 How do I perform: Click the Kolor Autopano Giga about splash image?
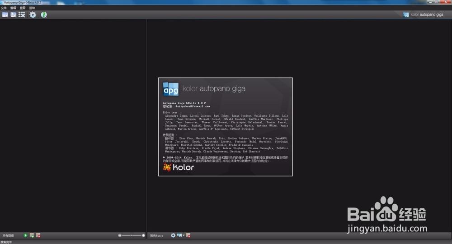tap(226, 127)
